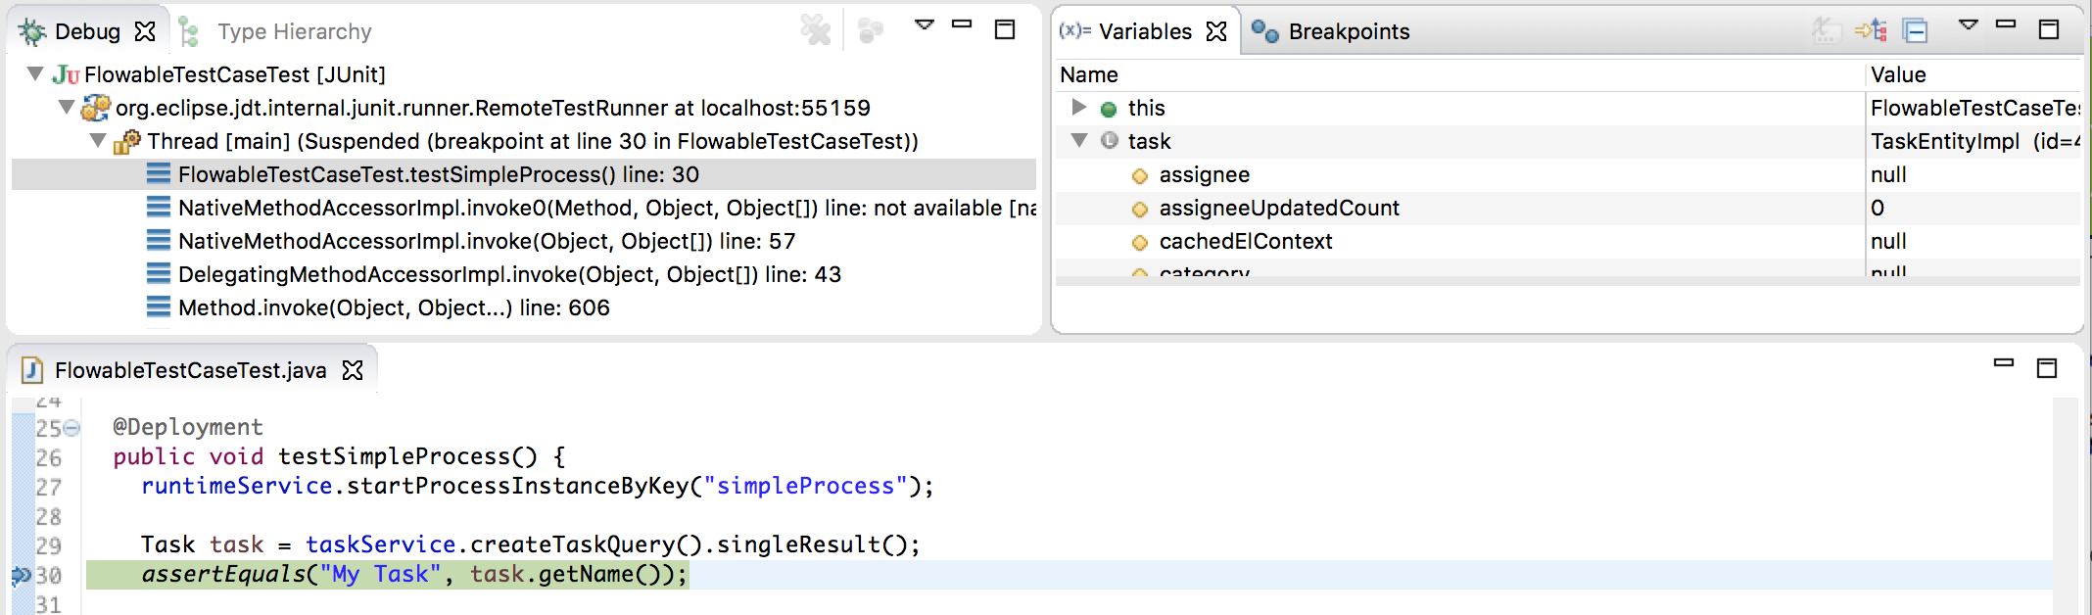
Task: Click the RemoteTestRunner process icon
Action: (x=96, y=108)
